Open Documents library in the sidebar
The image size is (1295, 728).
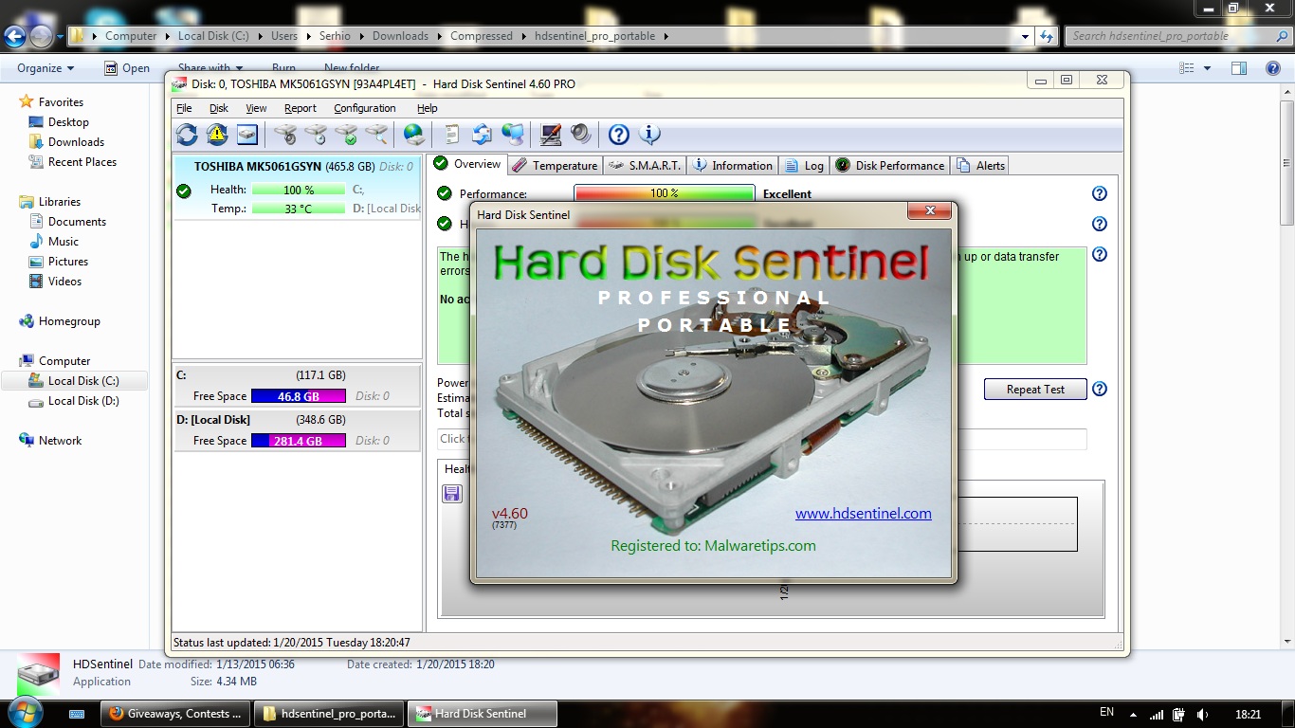[77, 222]
